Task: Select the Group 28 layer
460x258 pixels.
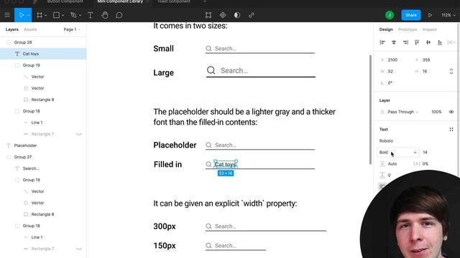Action: (43, 42)
